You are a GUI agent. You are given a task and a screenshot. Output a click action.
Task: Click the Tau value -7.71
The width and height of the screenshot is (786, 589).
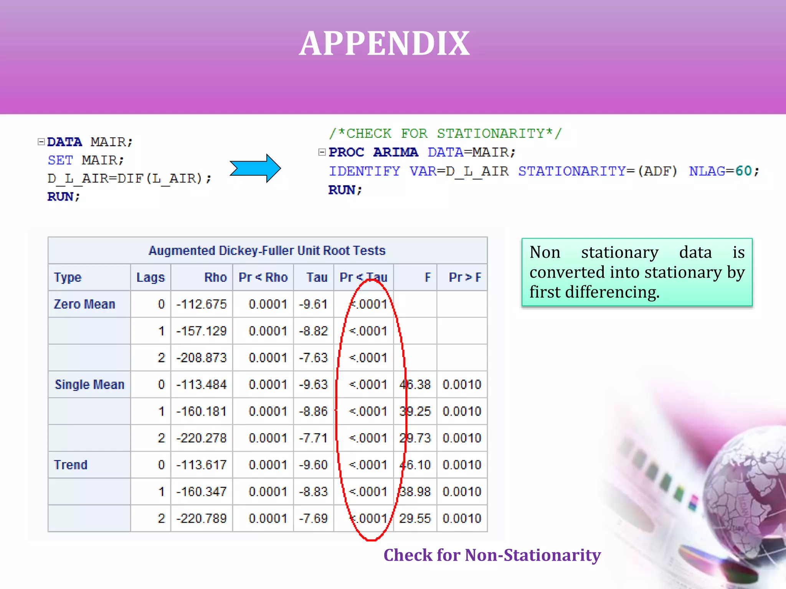coord(313,438)
